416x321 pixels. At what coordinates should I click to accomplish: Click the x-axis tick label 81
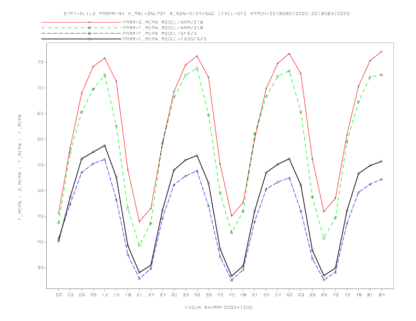click(x=370, y=295)
